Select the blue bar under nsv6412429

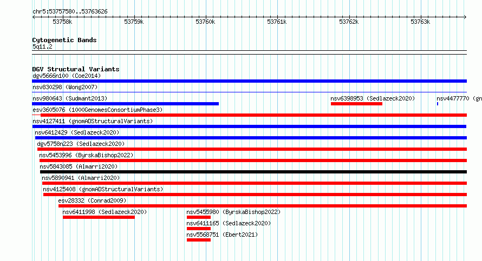point(251,138)
